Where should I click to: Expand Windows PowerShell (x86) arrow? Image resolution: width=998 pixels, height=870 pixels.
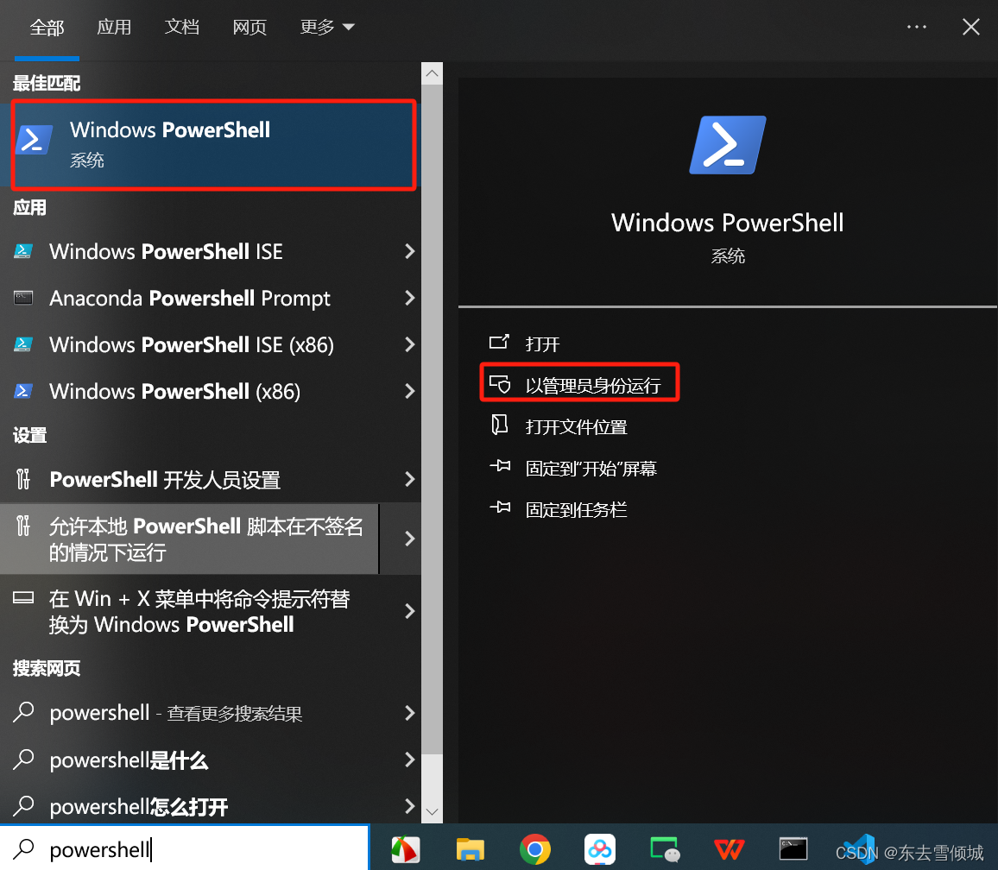tap(410, 391)
